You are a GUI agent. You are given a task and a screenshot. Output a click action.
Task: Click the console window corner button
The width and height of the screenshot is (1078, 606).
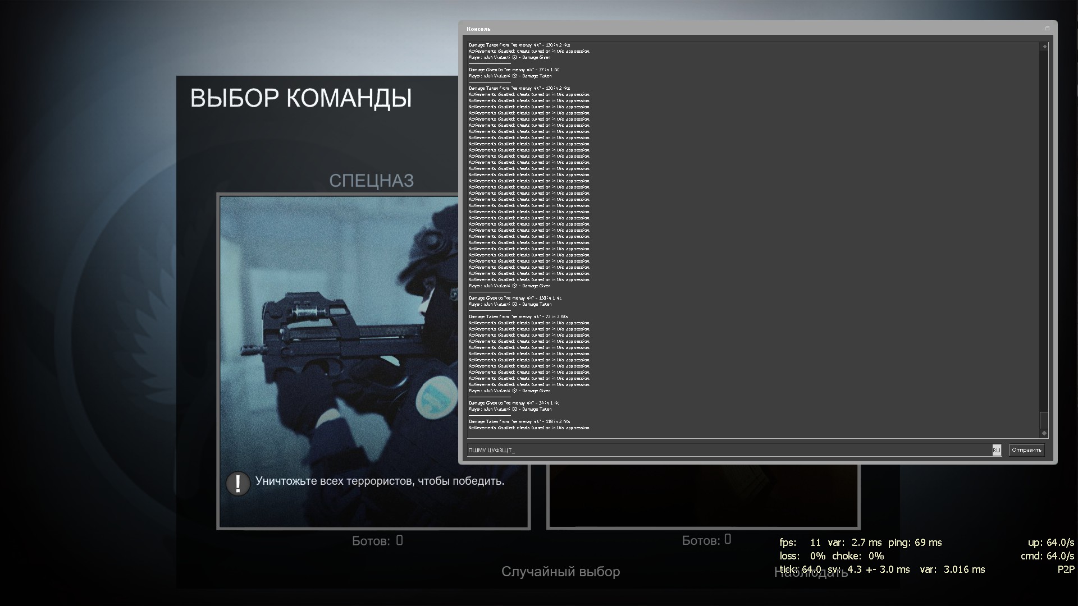pos(1047,29)
